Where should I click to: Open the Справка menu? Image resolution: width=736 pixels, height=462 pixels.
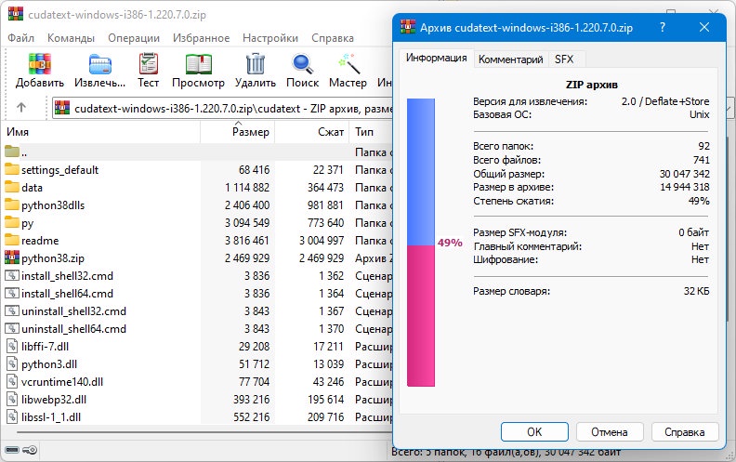click(x=333, y=38)
